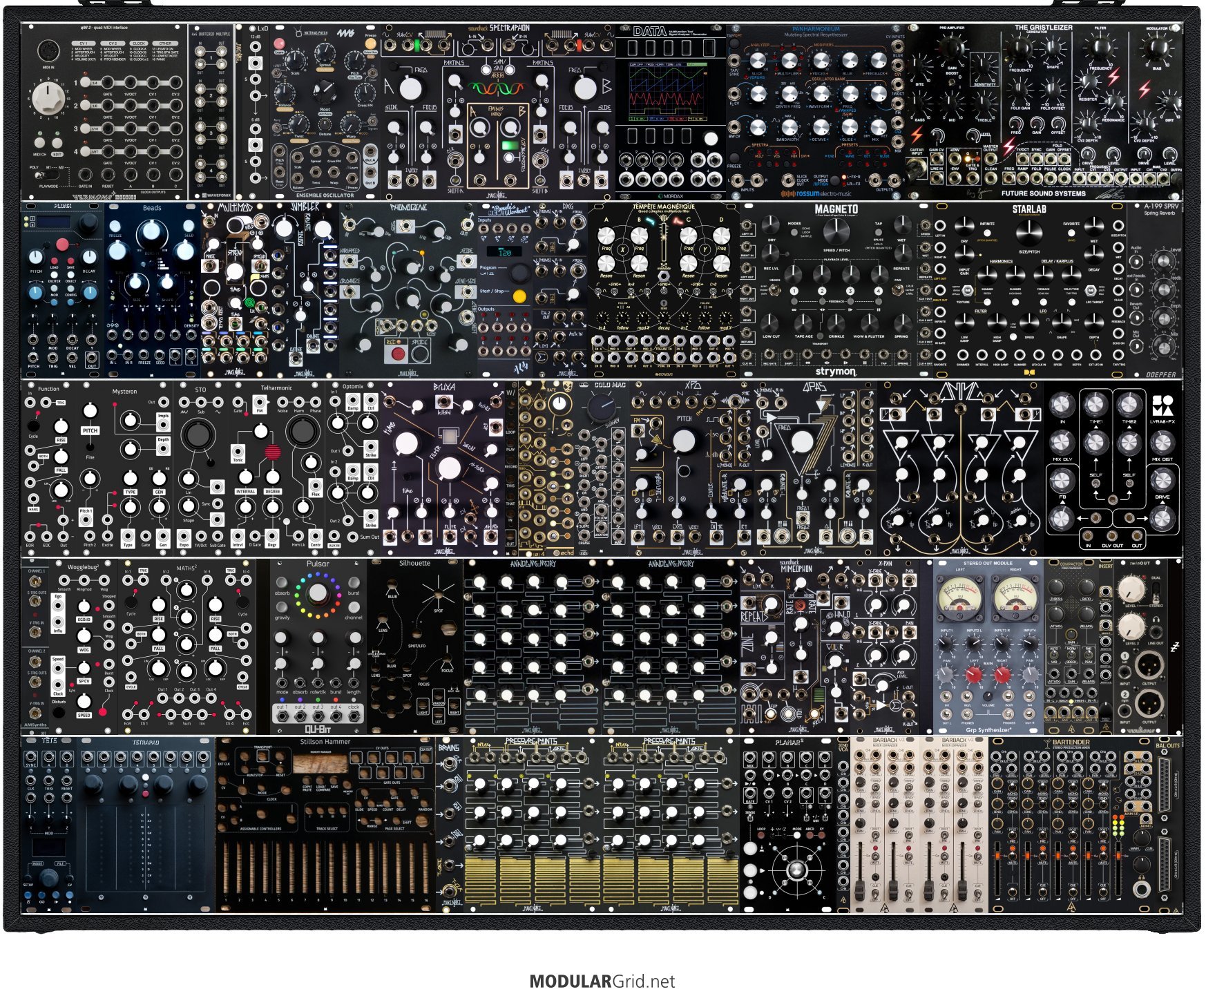This screenshot has height=996, width=1206.
Task: Open the Wogglebug module
Action: click(84, 647)
